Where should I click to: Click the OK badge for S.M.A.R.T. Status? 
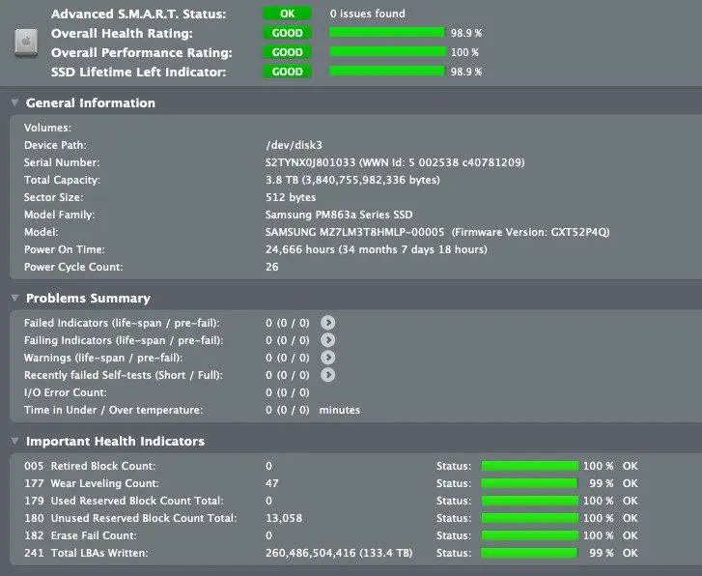[287, 14]
